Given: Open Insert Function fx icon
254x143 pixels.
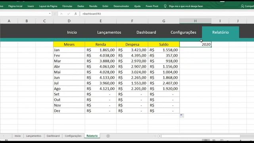Looking at the screenshot, I should coord(76,14).
